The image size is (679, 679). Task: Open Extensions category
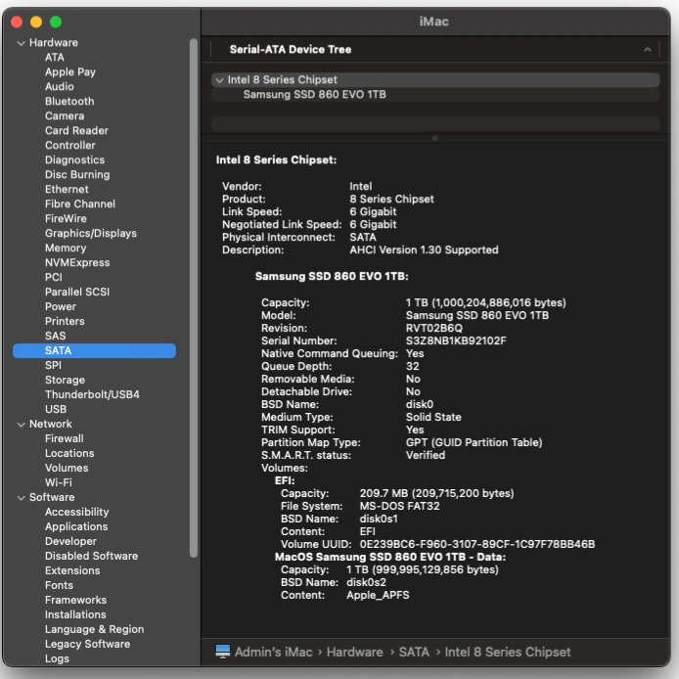click(x=72, y=570)
